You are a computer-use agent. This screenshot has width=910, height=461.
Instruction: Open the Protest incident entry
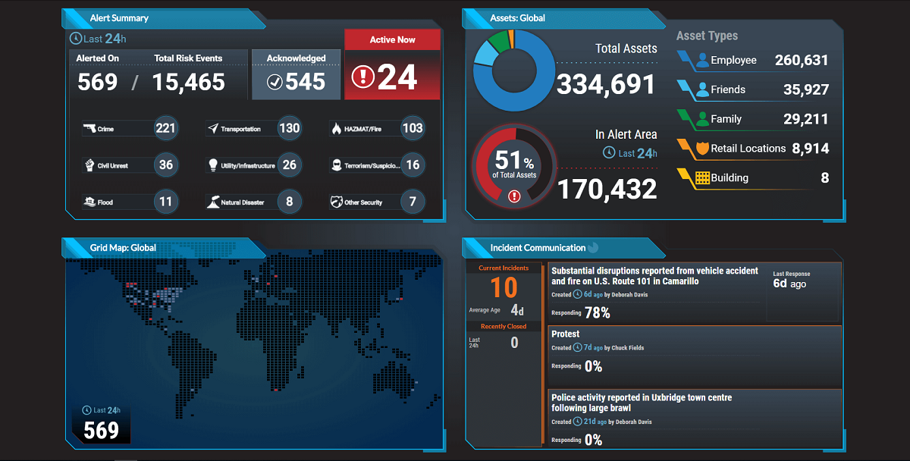(x=566, y=334)
